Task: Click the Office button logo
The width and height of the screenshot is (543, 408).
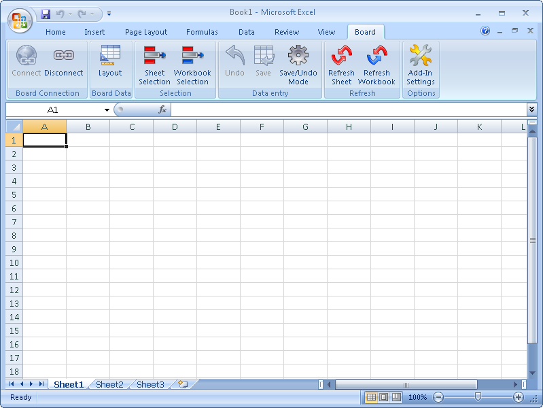Action: (20, 20)
